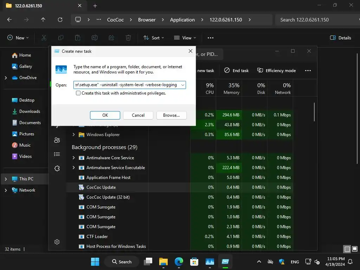
Task: Open Windows Security tray icon
Action: pyautogui.click(x=282, y=262)
